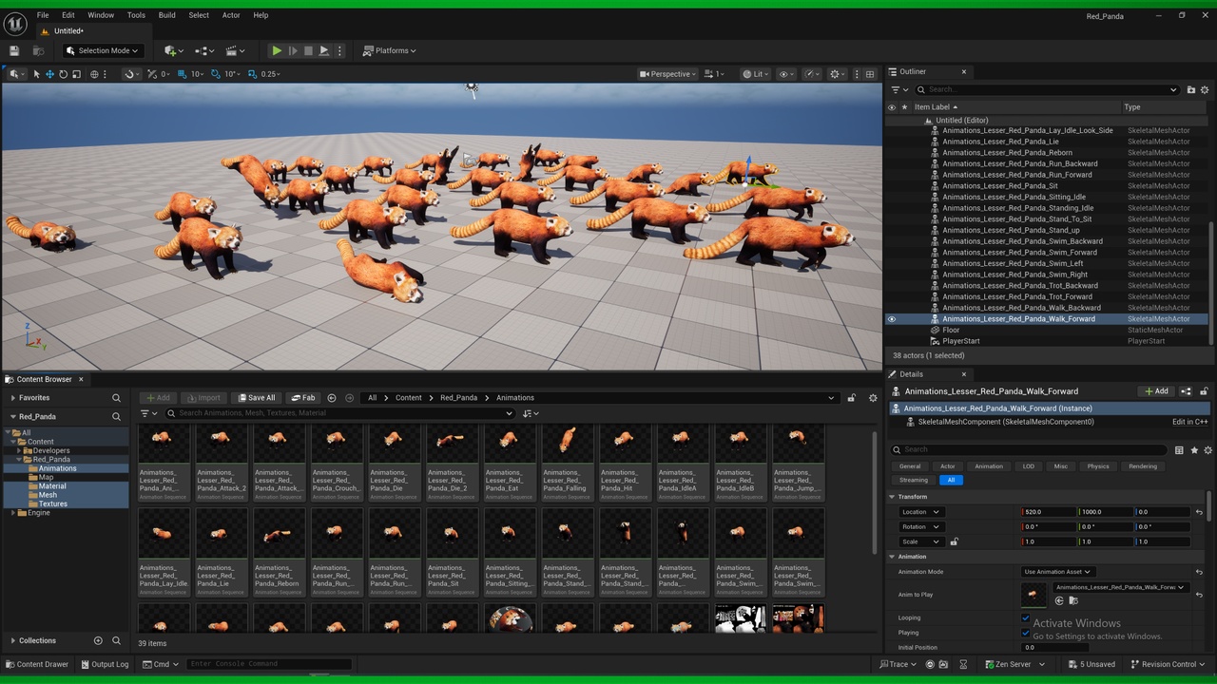Open the Revision Control dropdown

click(1169, 664)
